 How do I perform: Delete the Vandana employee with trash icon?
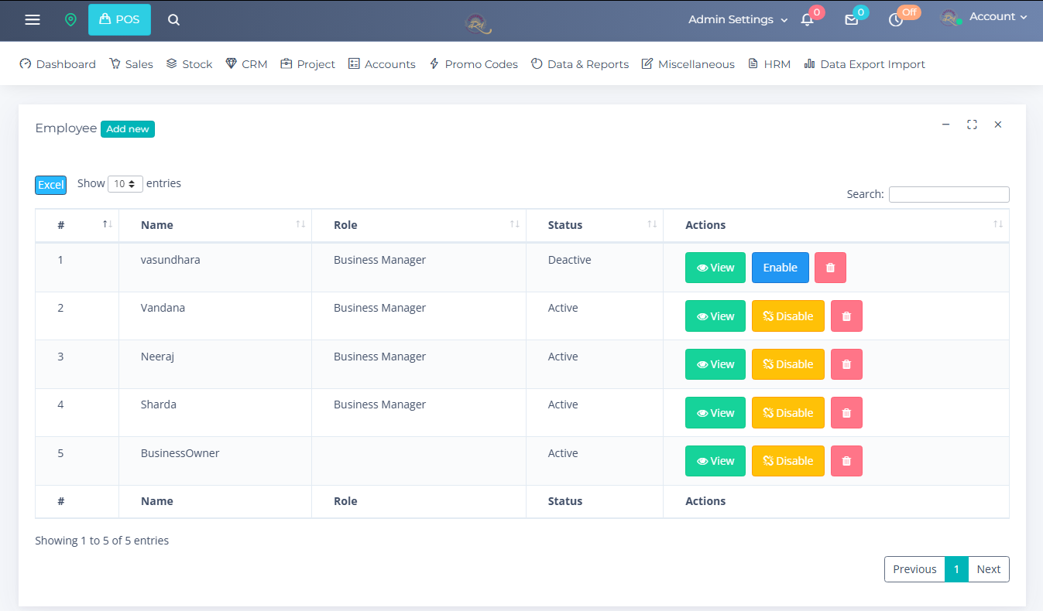coord(846,316)
